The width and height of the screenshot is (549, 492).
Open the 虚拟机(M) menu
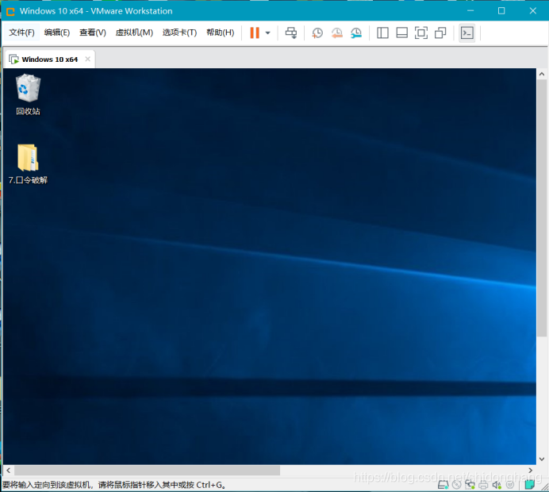(134, 33)
